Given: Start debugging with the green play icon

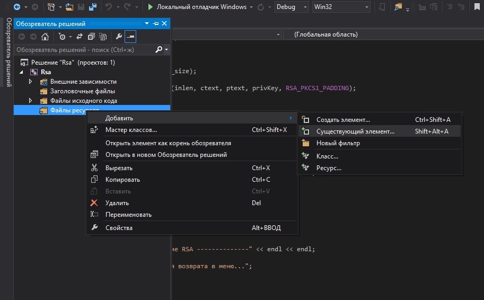Looking at the screenshot, I should click(151, 7).
